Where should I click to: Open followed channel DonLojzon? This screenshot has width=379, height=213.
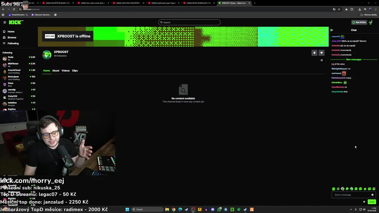18,78
